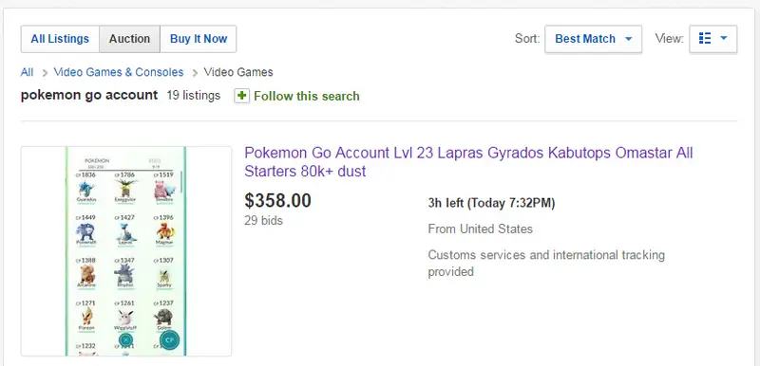760x366 pixels.
Task: Follow this search link
Action: pos(306,96)
